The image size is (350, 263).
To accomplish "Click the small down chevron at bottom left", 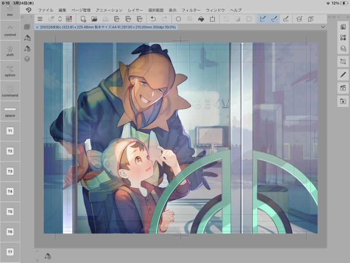I will click(38, 260).
